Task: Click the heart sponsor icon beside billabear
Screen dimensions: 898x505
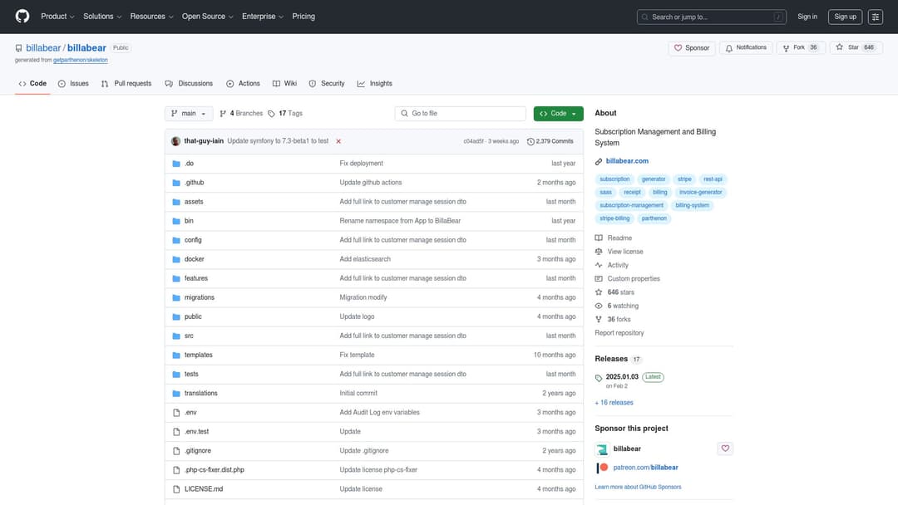Action: (x=725, y=449)
